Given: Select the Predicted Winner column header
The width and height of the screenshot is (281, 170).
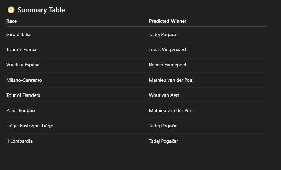Looking at the screenshot, I should coord(167,21).
